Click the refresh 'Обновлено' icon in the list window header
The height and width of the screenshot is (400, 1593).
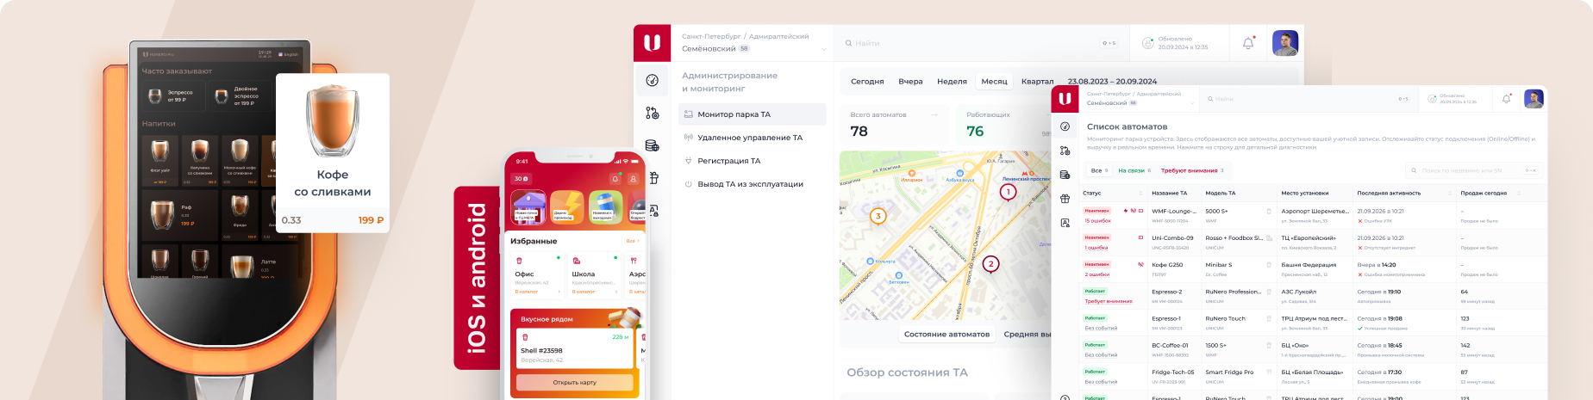pyautogui.click(x=1432, y=99)
